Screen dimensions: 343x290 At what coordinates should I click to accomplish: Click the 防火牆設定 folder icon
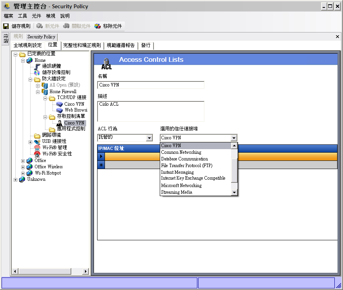(x=37, y=79)
